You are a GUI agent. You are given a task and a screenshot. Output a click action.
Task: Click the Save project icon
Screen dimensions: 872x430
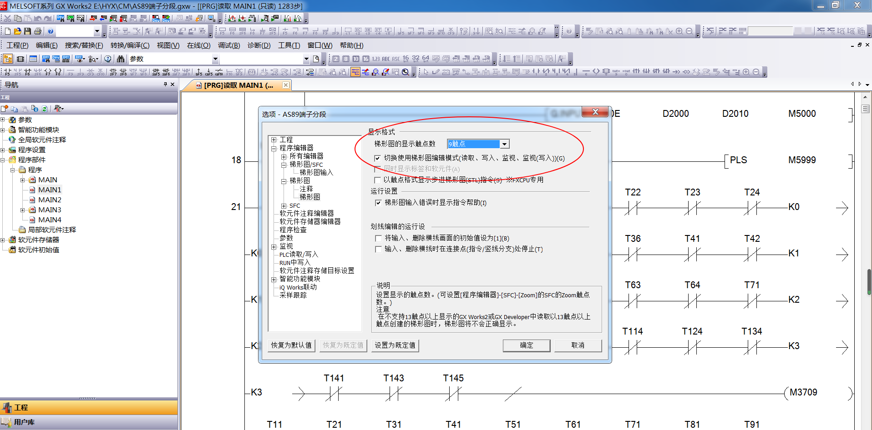click(27, 31)
